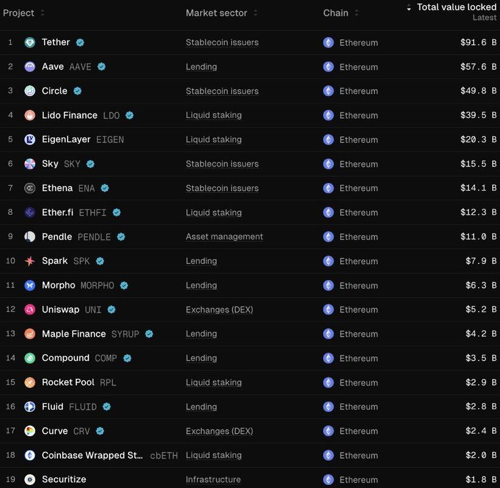This screenshot has width=500, height=488.
Task: Click the verified badge next to Circle
Action: [77, 91]
